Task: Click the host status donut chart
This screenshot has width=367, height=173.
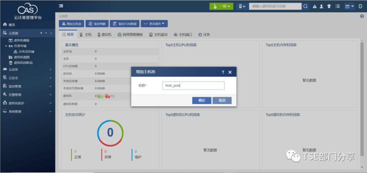Action: pos(110,133)
